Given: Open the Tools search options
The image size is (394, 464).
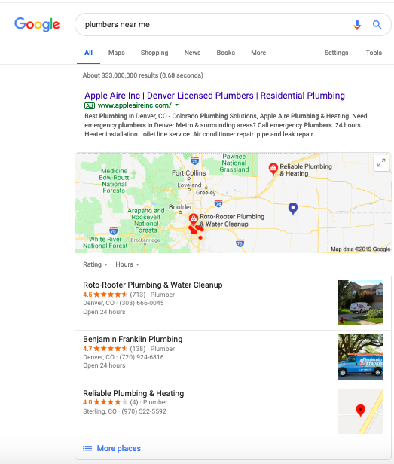Looking at the screenshot, I should click(x=374, y=53).
